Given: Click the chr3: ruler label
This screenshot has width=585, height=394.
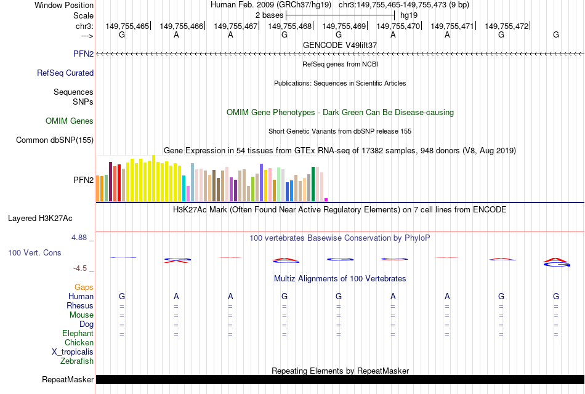Looking at the screenshot, I should point(84,26).
